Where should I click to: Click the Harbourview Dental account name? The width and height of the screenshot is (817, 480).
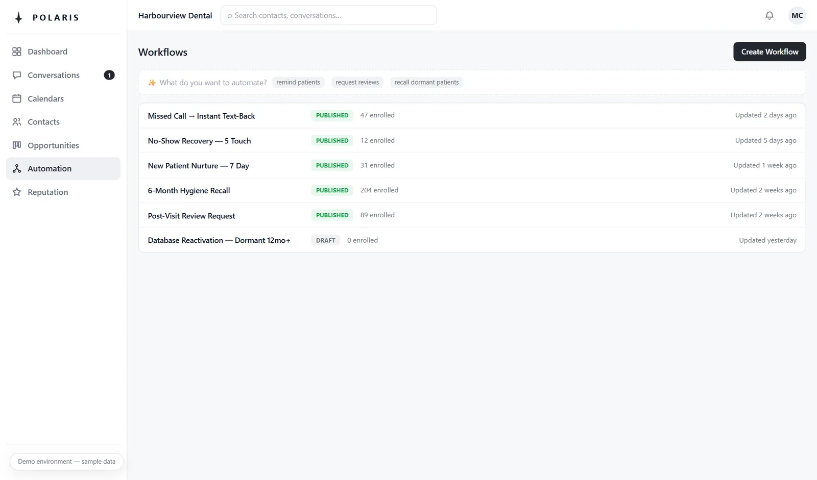(x=175, y=15)
